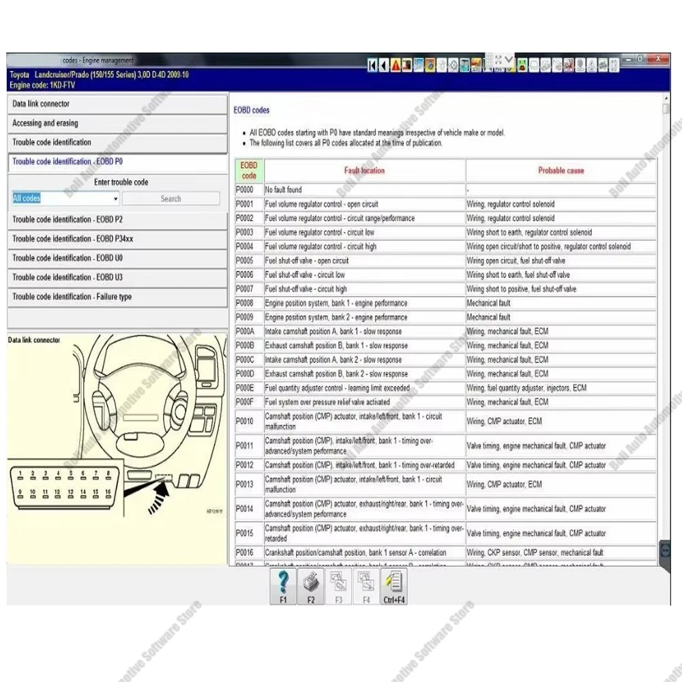Click the EOBD code column header
This screenshot has height=682, width=682.
(249, 170)
